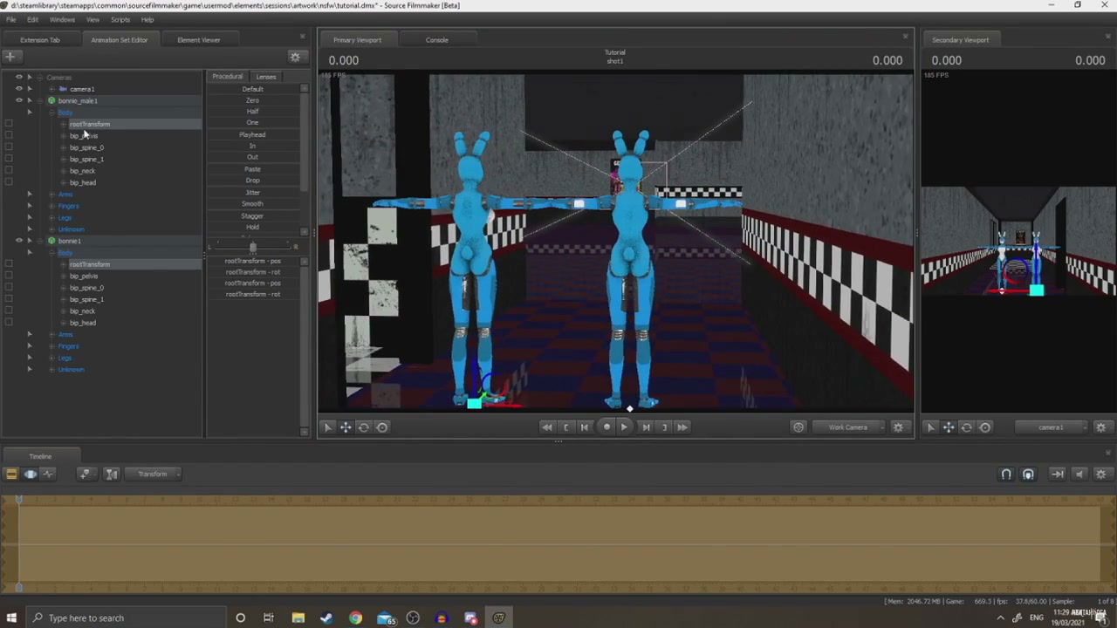Screen dimensions: 1117x628
Task: Click the left-right balance preset slider
Action: click(252, 248)
